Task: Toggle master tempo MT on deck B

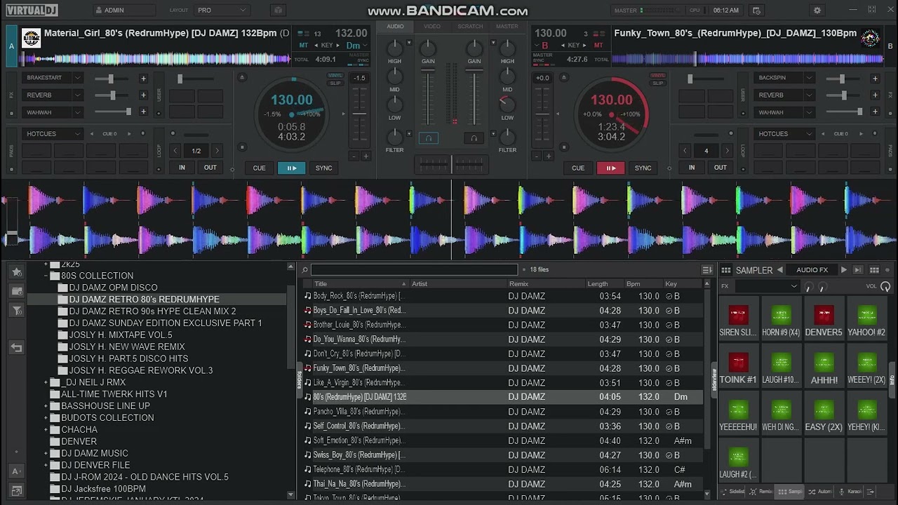Action: tap(598, 45)
